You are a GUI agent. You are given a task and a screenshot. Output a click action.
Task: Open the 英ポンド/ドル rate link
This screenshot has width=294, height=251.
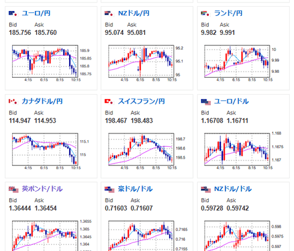[x=42, y=189]
